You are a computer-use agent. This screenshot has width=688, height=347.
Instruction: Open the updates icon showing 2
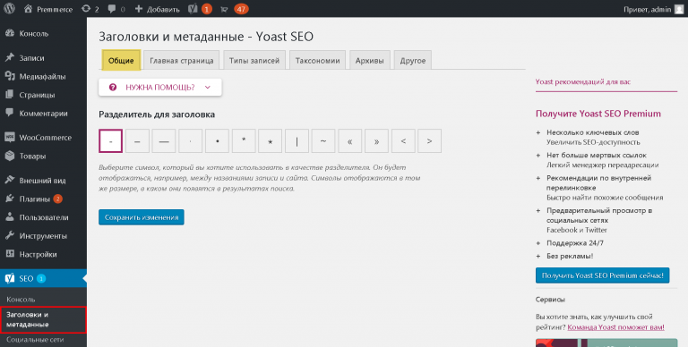(90, 9)
